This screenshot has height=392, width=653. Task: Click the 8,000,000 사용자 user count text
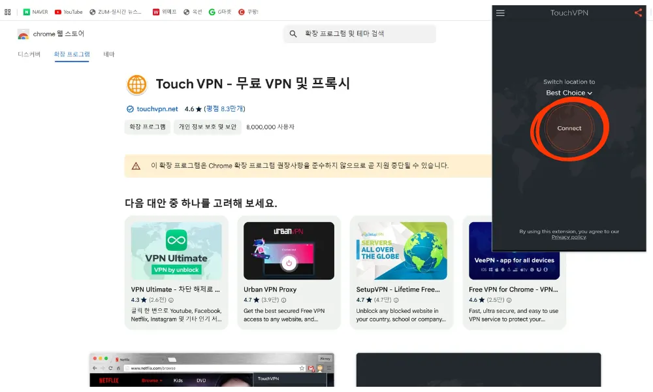coord(270,127)
